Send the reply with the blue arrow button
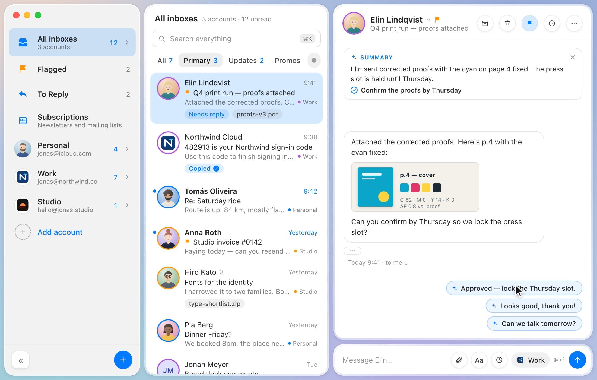This screenshot has width=597, height=380. point(577,360)
